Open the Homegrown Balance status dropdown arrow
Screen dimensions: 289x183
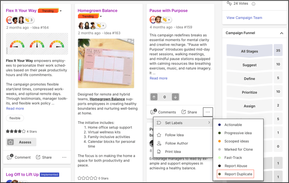101,16
